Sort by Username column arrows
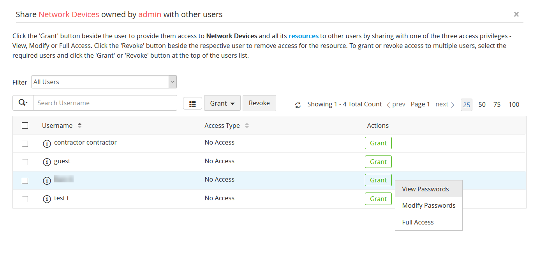The width and height of the screenshot is (539, 265). tap(80, 125)
